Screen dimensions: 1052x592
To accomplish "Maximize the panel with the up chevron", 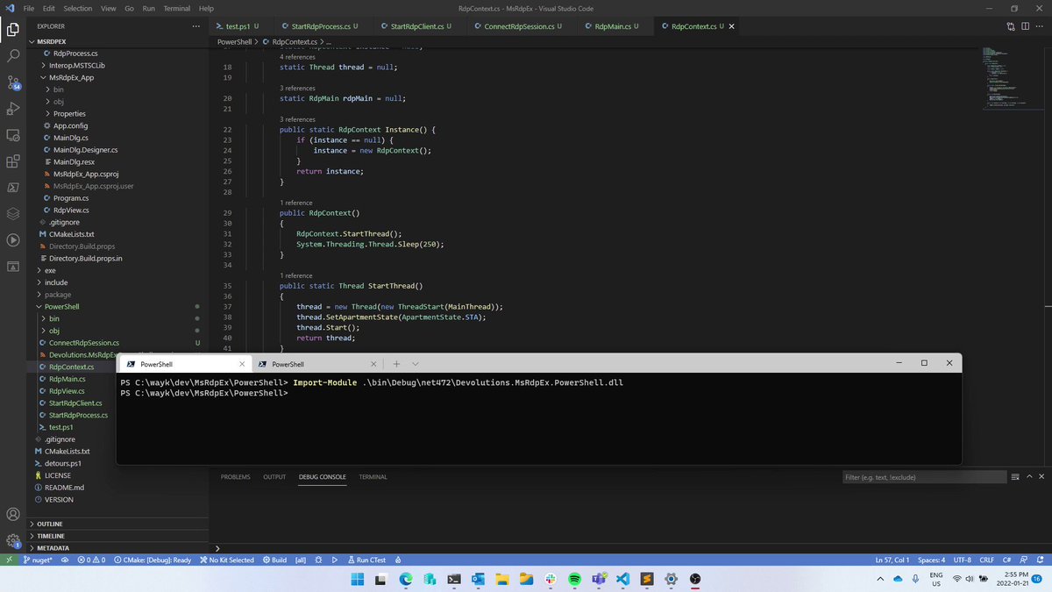I will (1027, 477).
